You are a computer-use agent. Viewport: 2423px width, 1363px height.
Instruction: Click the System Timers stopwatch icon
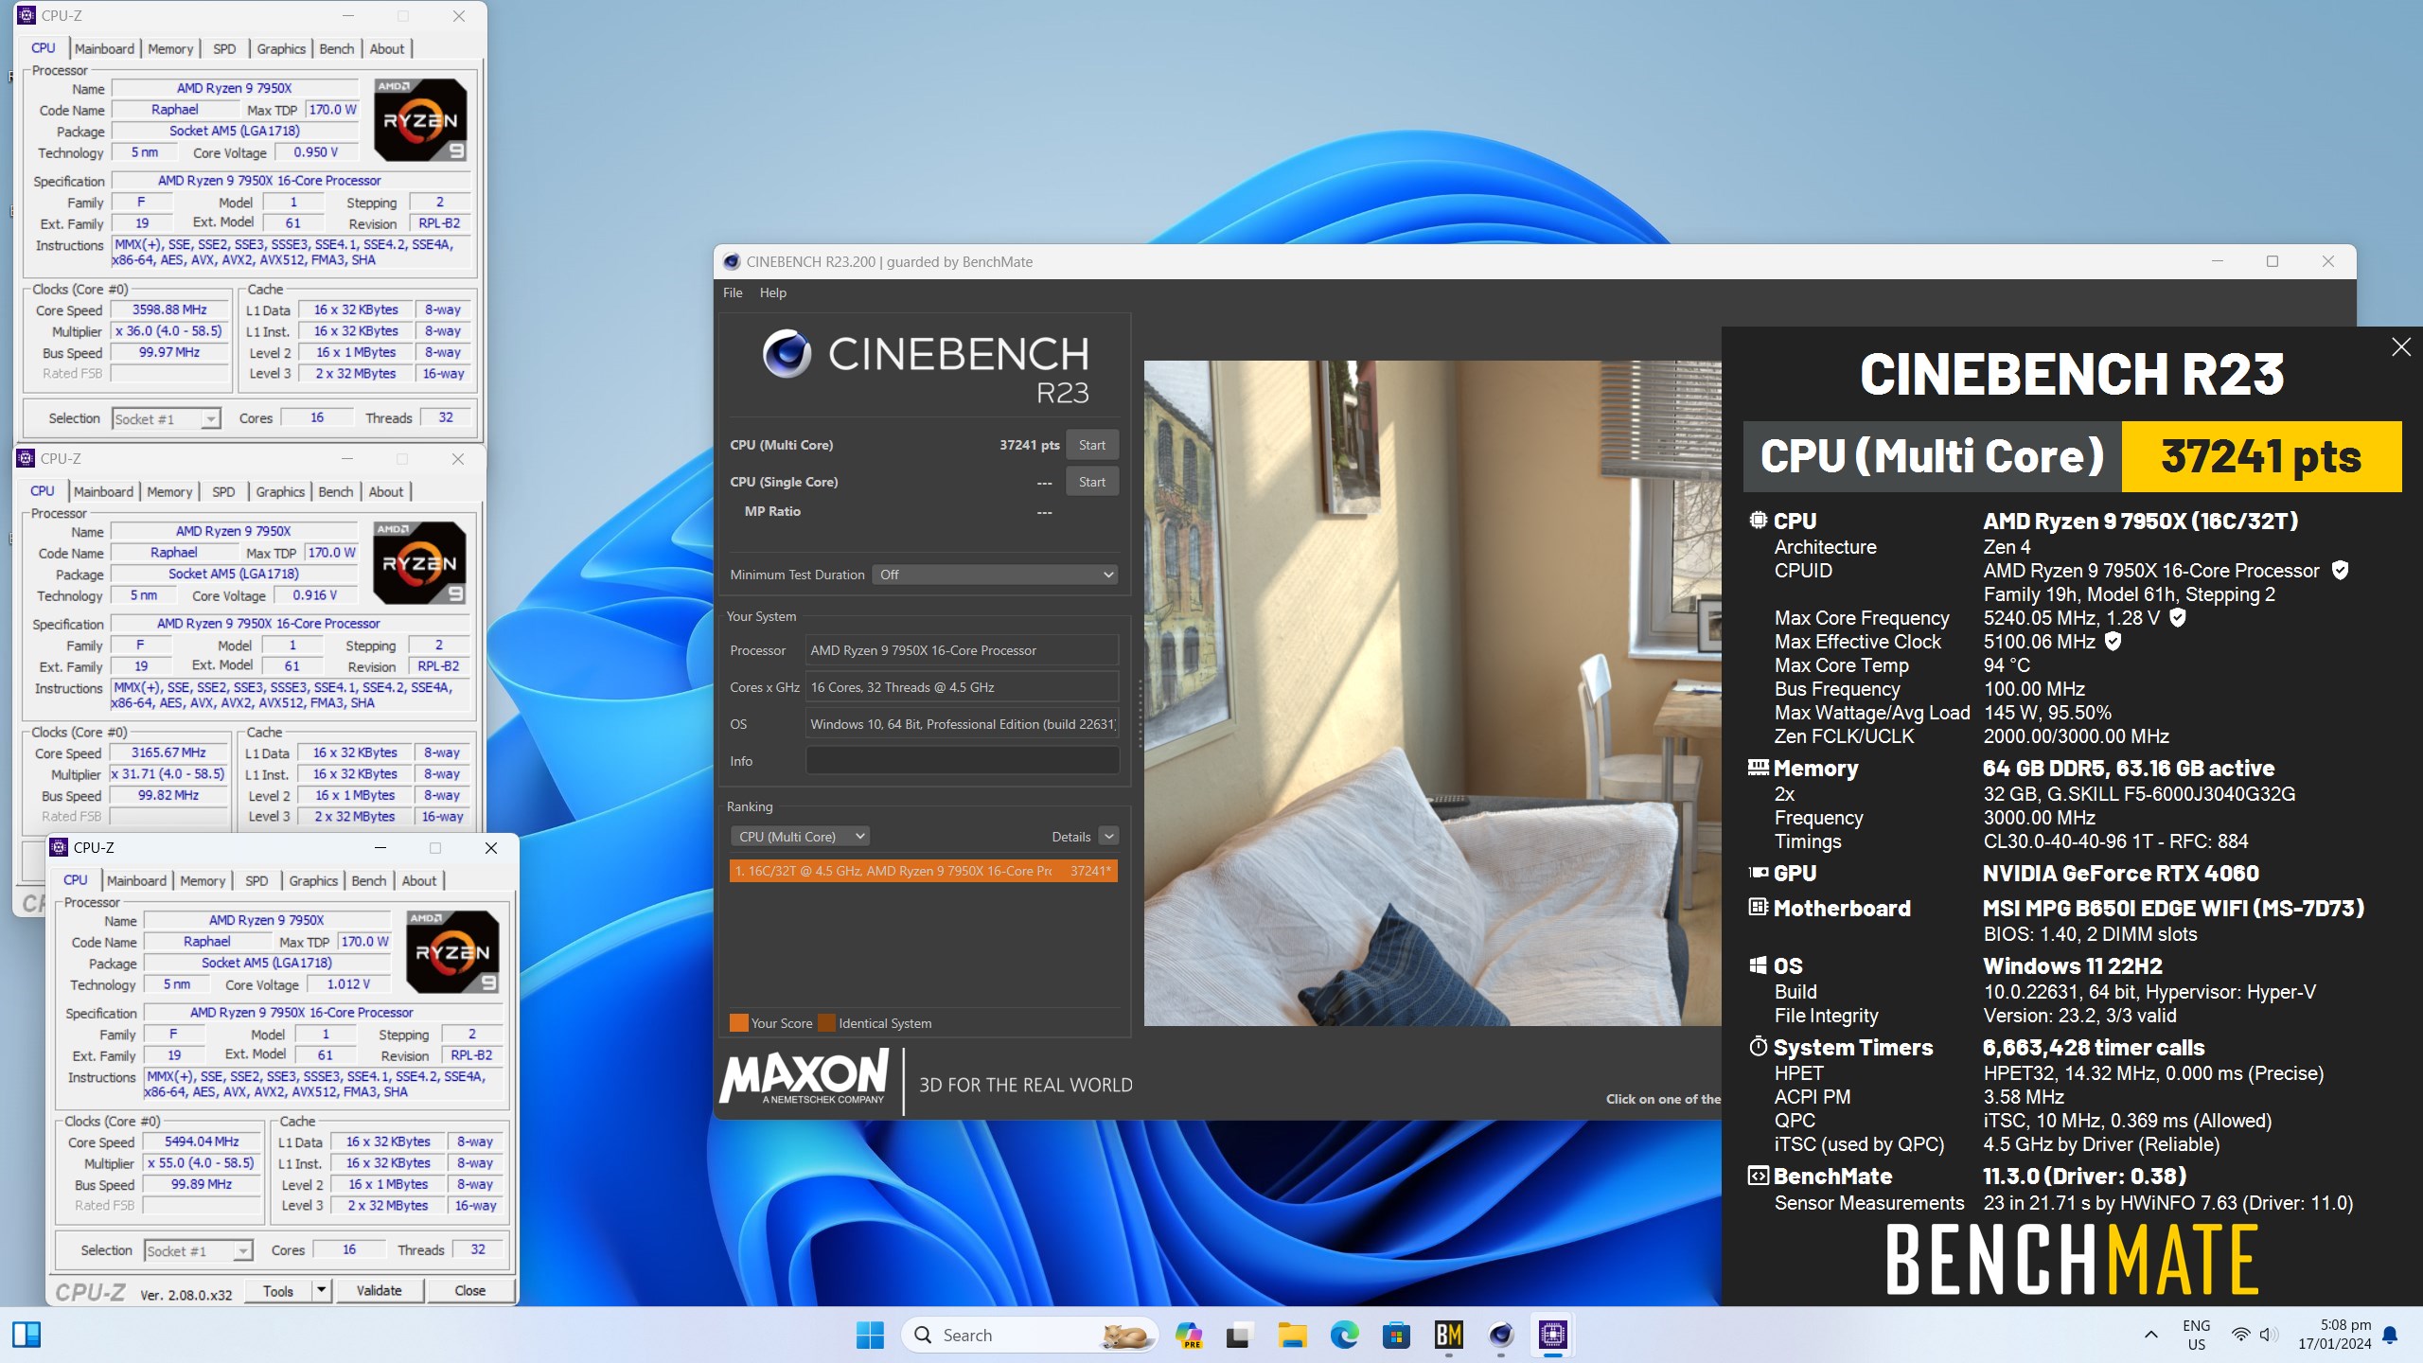[1758, 1046]
